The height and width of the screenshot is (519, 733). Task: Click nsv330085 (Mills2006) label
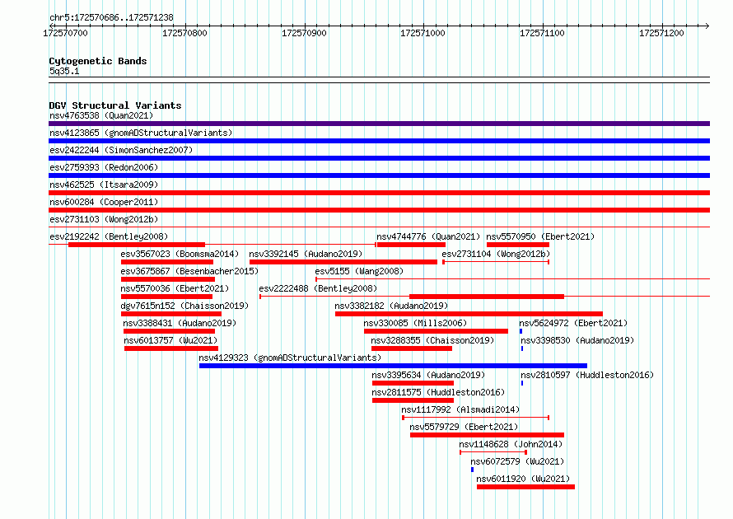pyautogui.click(x=415, y=323)
